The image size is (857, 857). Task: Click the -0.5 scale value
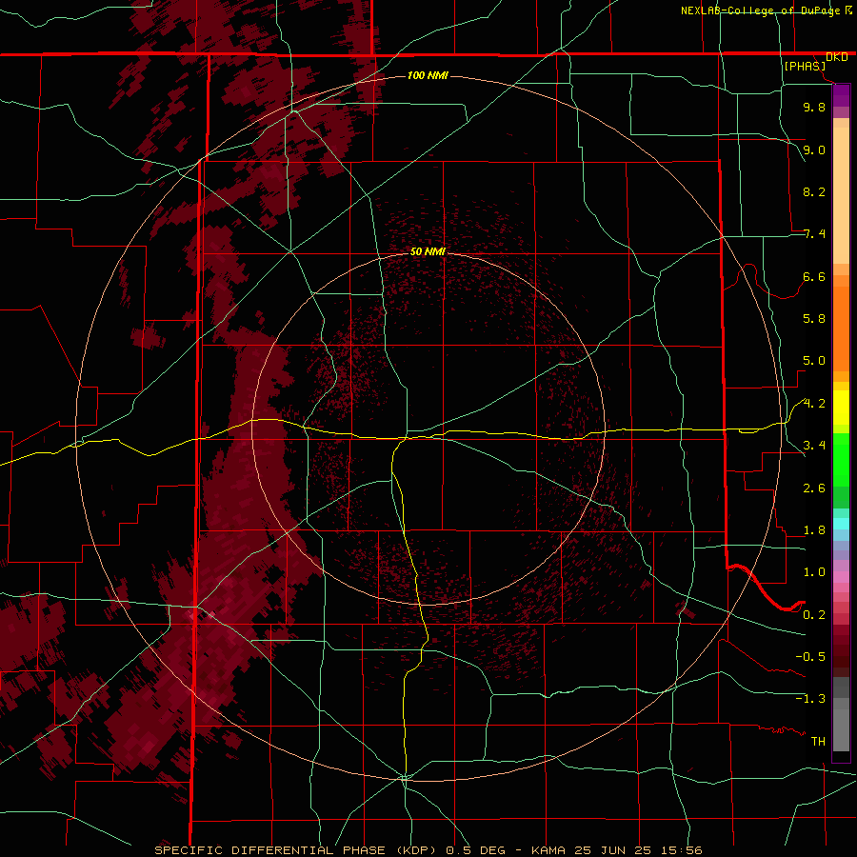[810, 657]
